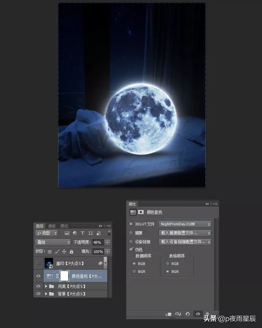262x328 pixels.
Task: Click the clip to layer icon
Action: [168, 314]
